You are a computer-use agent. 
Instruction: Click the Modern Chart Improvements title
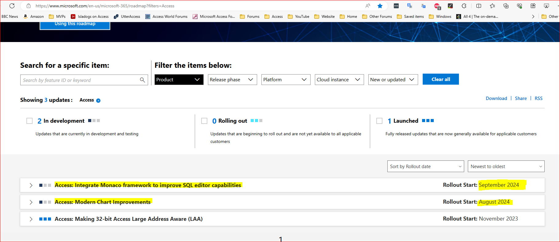103,202
